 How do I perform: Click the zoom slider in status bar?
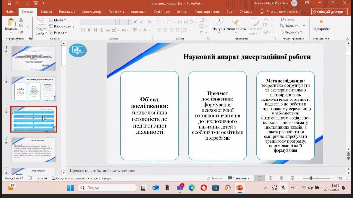tap(311, 178)
